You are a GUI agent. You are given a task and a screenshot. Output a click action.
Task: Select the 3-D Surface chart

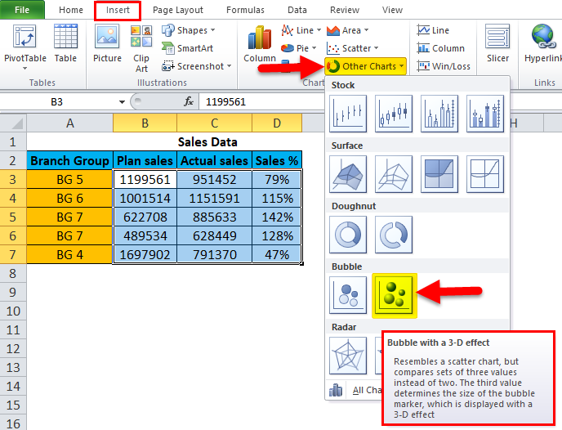[348, 174]
